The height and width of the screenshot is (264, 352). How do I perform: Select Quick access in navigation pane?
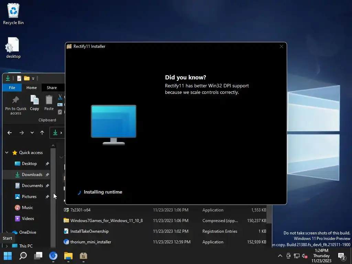tap(31, 152)
